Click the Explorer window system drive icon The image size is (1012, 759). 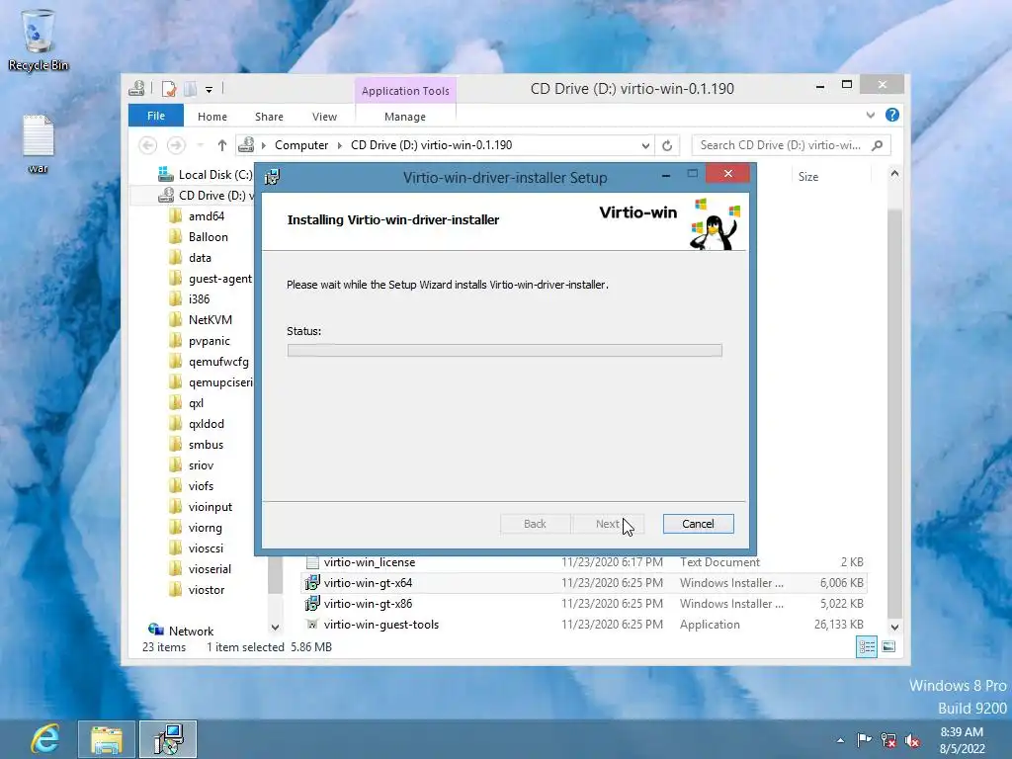(136, 88)
